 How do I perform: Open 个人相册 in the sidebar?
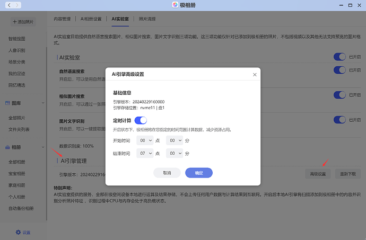click(x=17, y=197)
